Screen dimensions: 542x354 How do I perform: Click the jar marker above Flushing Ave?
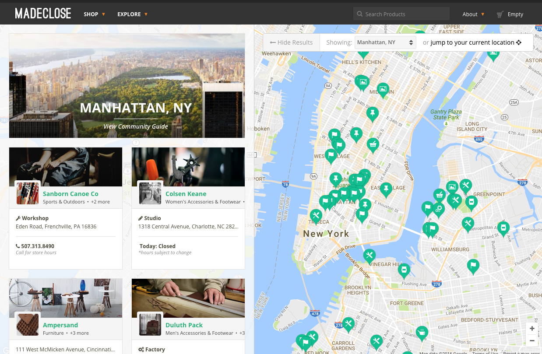click(404, 270)
